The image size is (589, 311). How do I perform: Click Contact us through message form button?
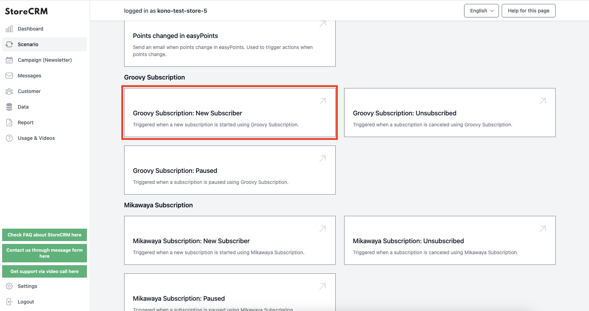(x=44, y=253)
